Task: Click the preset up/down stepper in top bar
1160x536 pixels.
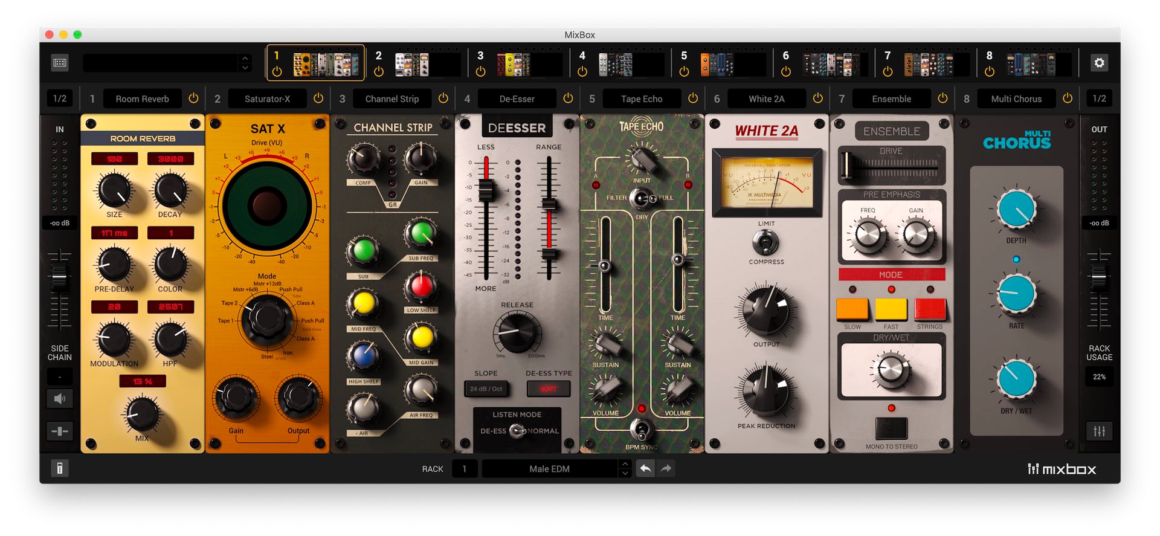Action: tap(245, 63)
